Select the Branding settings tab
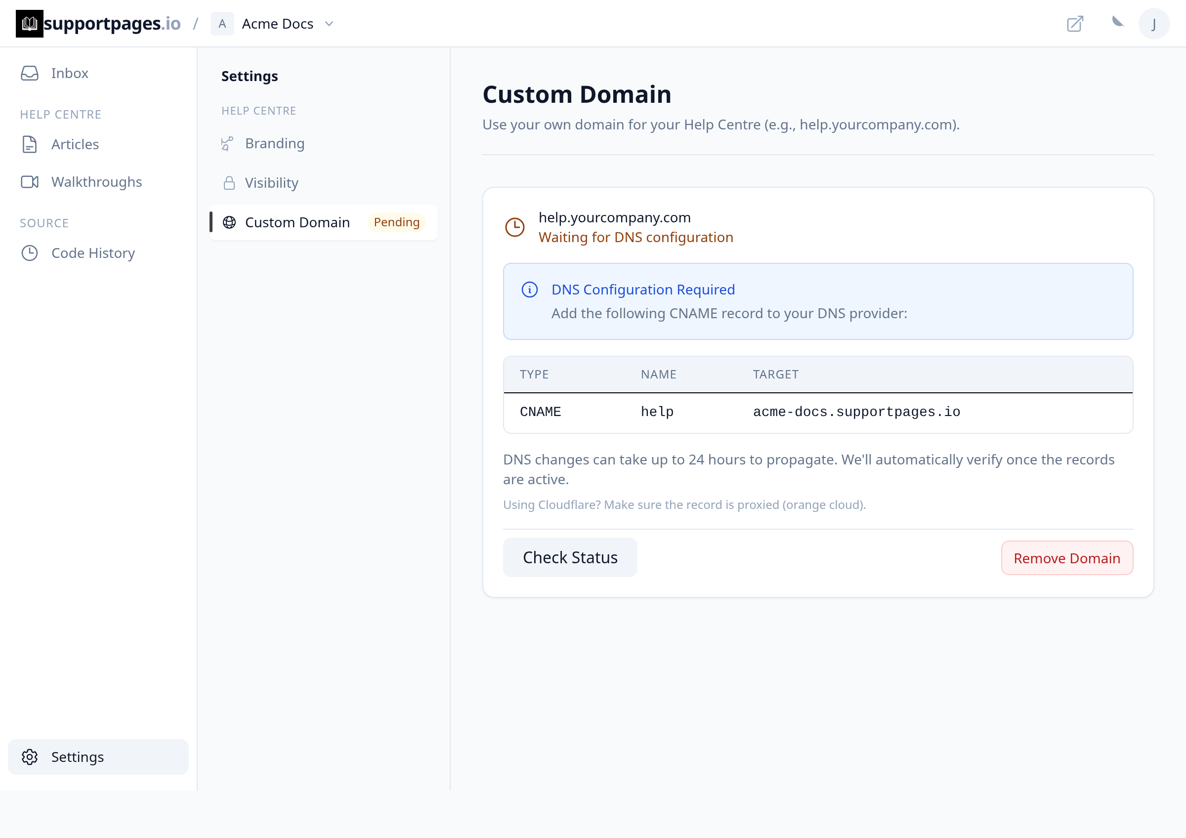This screenshot has width=1186, height=838. click(324, 144)
